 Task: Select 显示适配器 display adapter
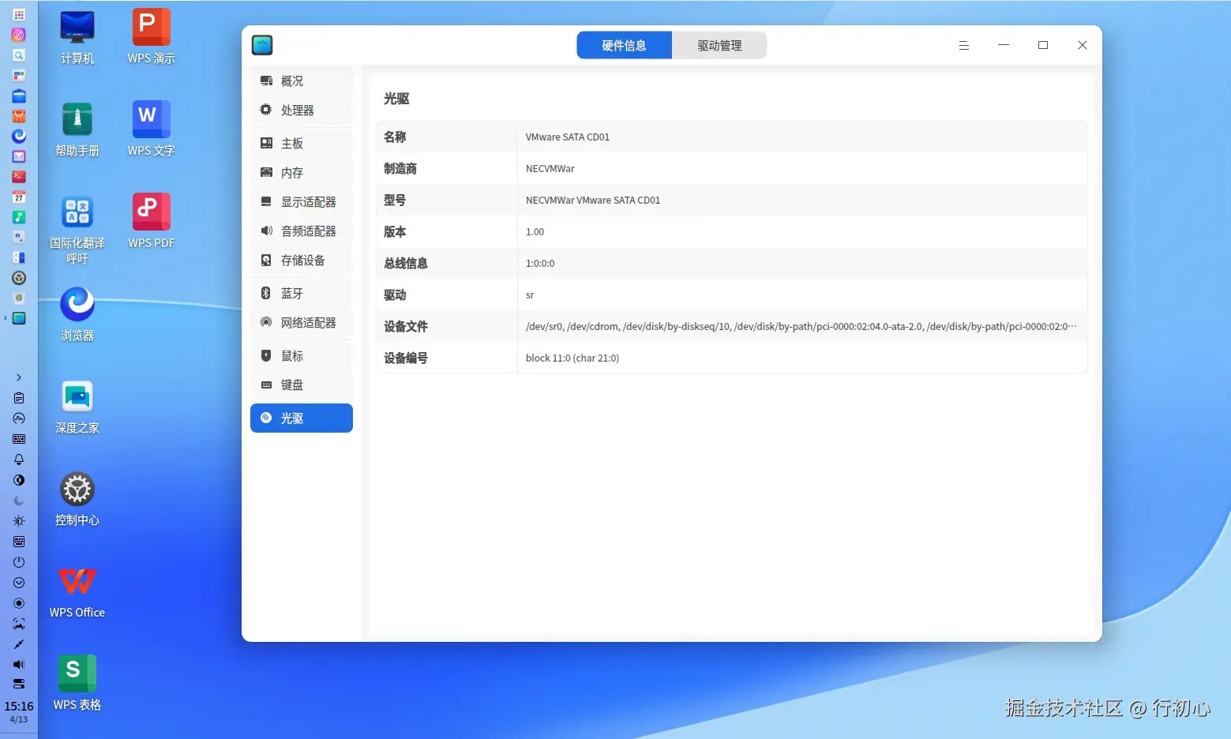301,202
